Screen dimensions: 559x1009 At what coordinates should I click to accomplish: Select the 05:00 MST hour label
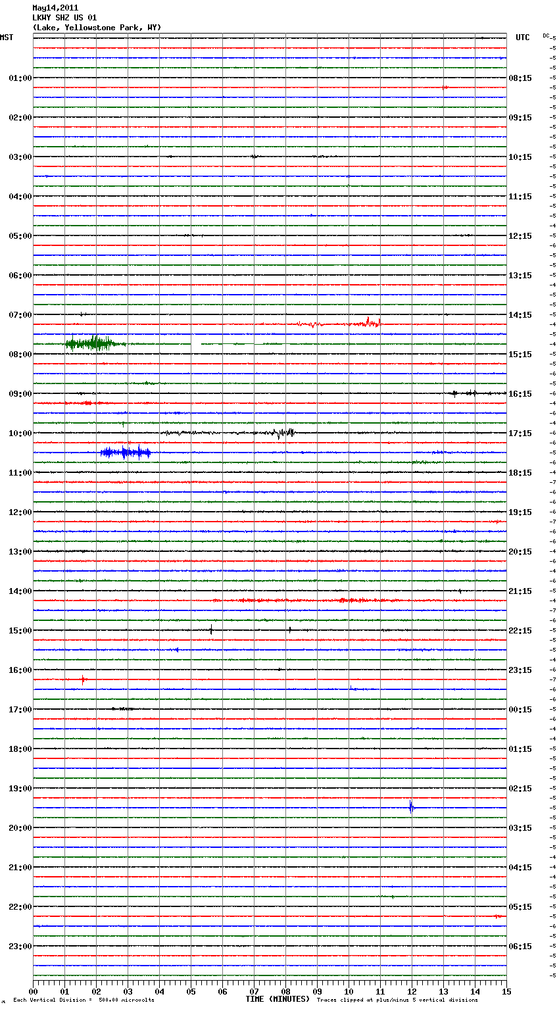pos(20,236)
